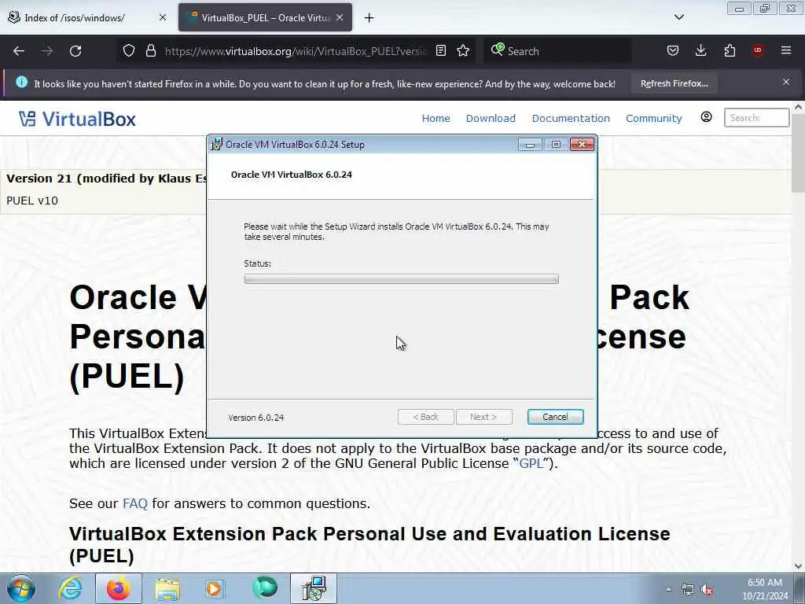Launch Internet Explorer from taskbar
This screenshot has width=805, height=604.
click(x=70, y=588)
